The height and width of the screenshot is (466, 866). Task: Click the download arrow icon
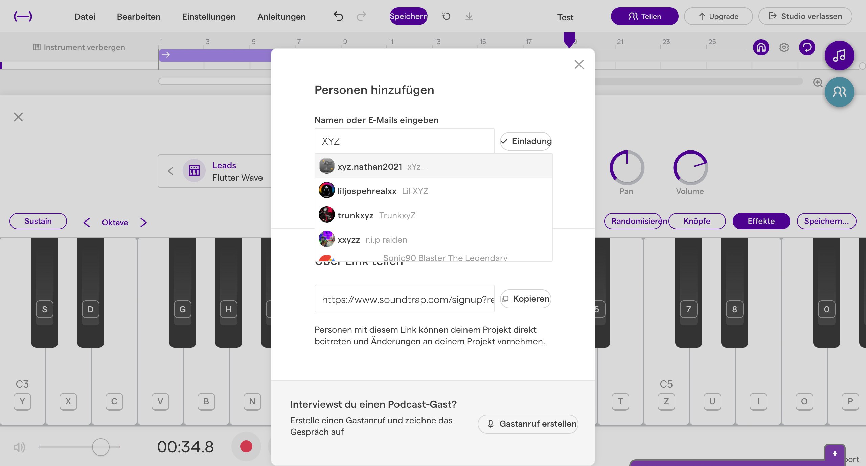(x=469, y=16)
